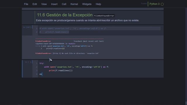
Task: Click the 'with open('usuarios.txt'' code line in active cell
Action: pos(77,67)
